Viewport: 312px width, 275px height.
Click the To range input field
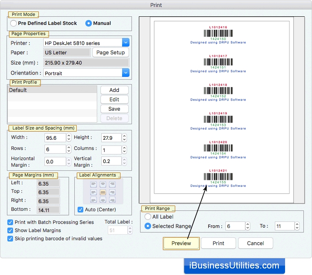tap(285, 226)
